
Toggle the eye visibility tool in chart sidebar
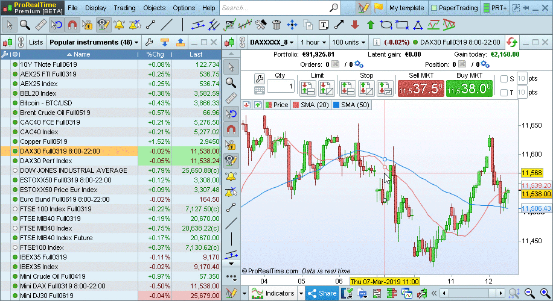pyautogui.click(x=231, y=160)
